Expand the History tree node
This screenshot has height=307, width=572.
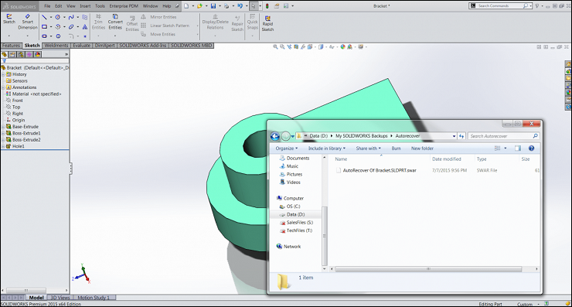click(x=3, y=74)
